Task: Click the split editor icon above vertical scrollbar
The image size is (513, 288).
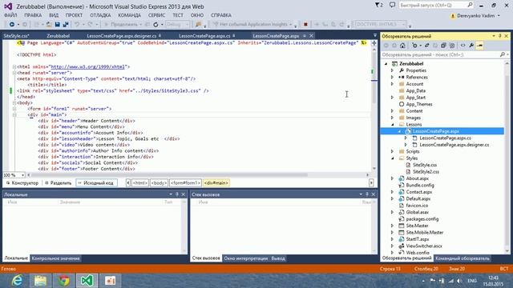Action: 374,42
